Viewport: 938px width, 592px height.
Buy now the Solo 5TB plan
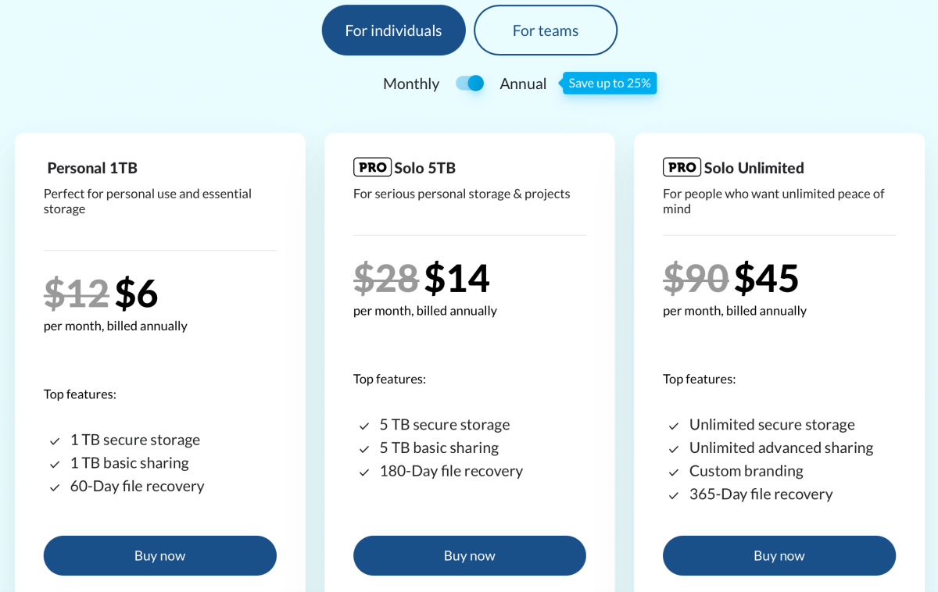pos(469,555)
